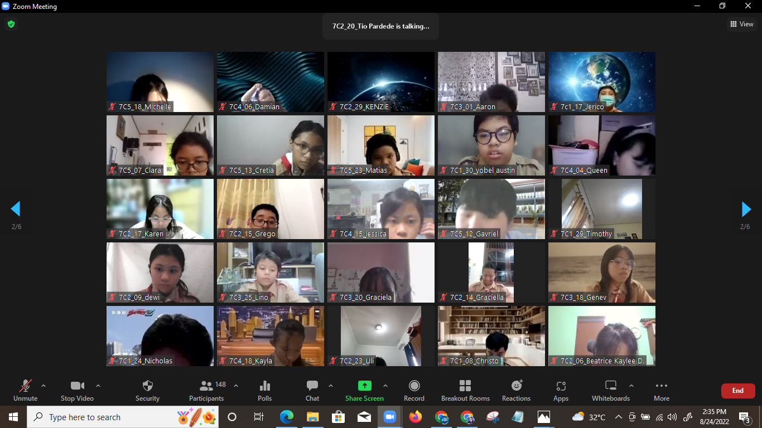Viewport: 762px width, 428px height.
Task: Expand Chat options arrow
Action: point(331,386)
